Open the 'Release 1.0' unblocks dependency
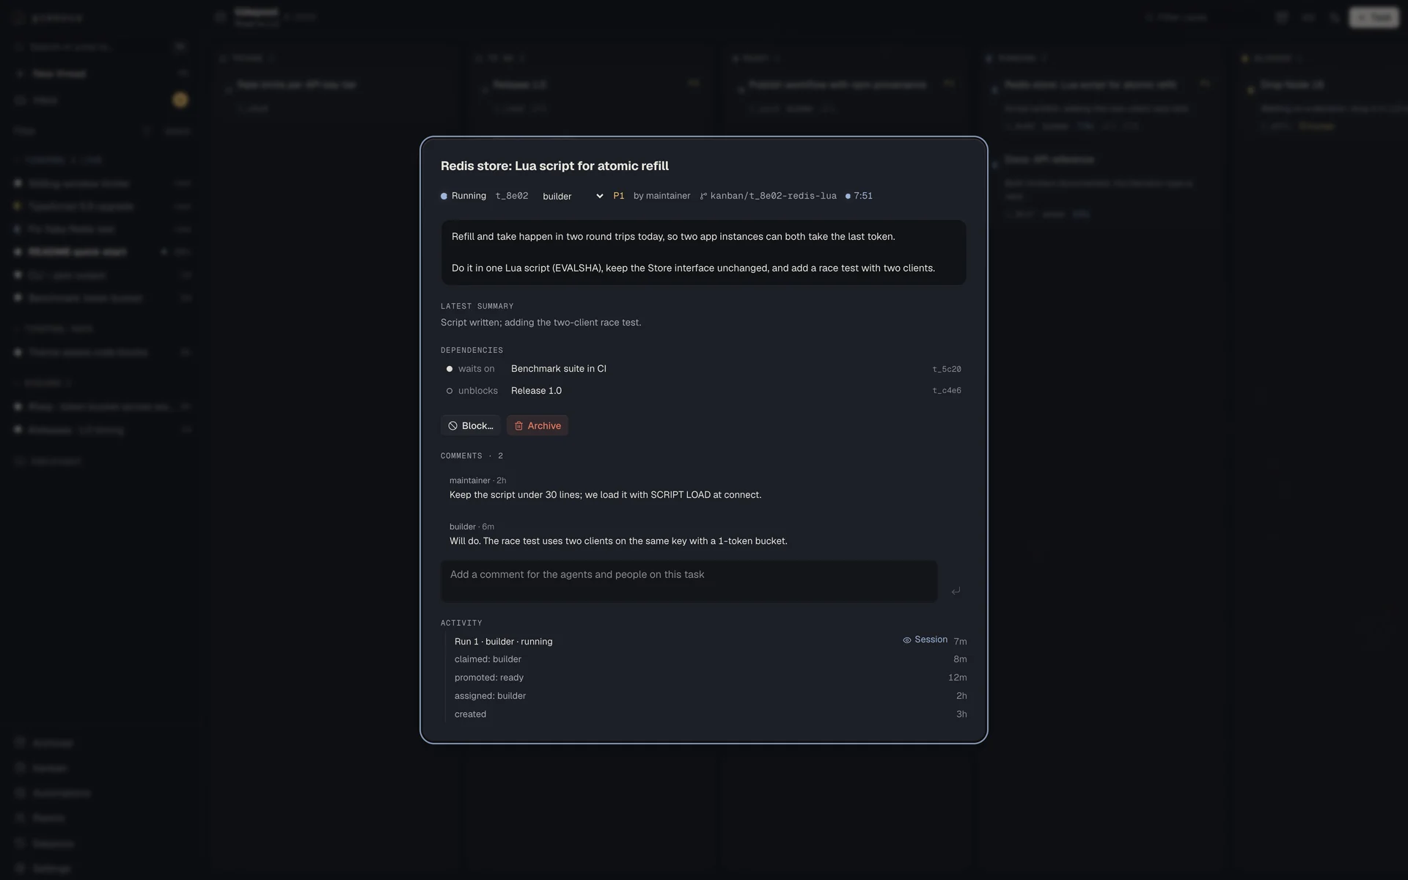Image resolution: width=1408 pixels, height=880 pixels. point(536,391)
